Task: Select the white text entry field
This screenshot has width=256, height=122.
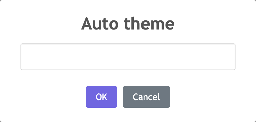Action: pyautogui.click(x=128, y=57)
